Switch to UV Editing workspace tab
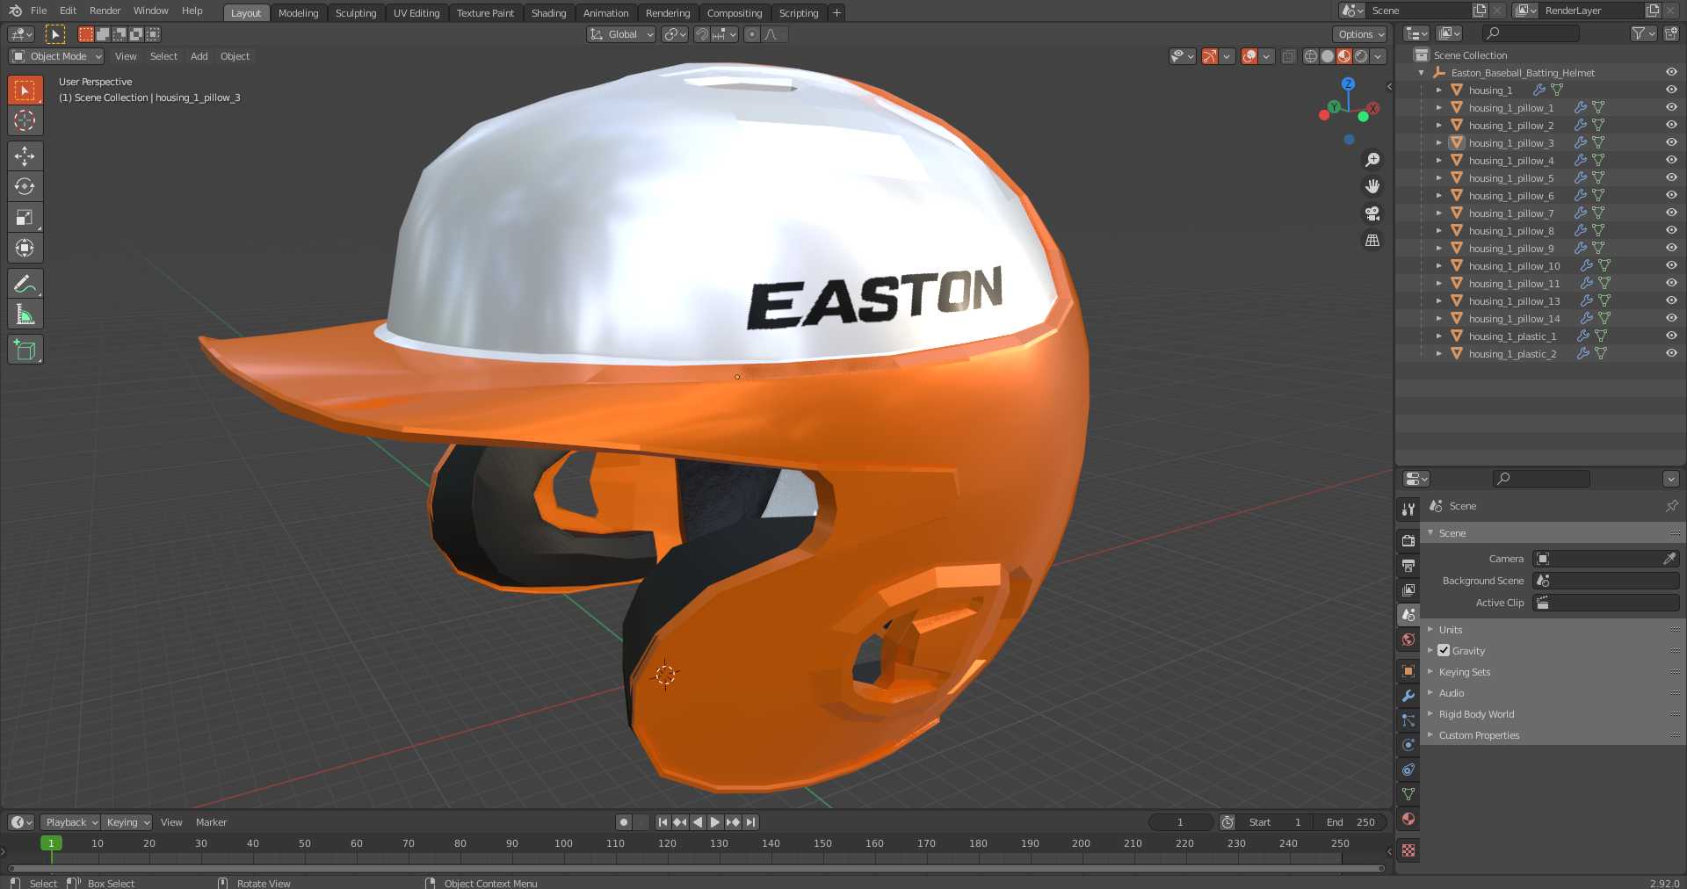Screen dimensions: 1687x889 click(416, 12)
